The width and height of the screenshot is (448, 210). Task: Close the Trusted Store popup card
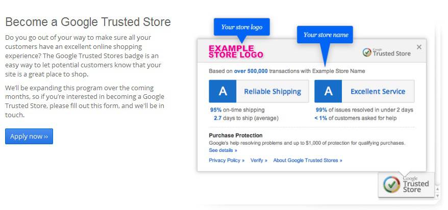click(419, 47)
